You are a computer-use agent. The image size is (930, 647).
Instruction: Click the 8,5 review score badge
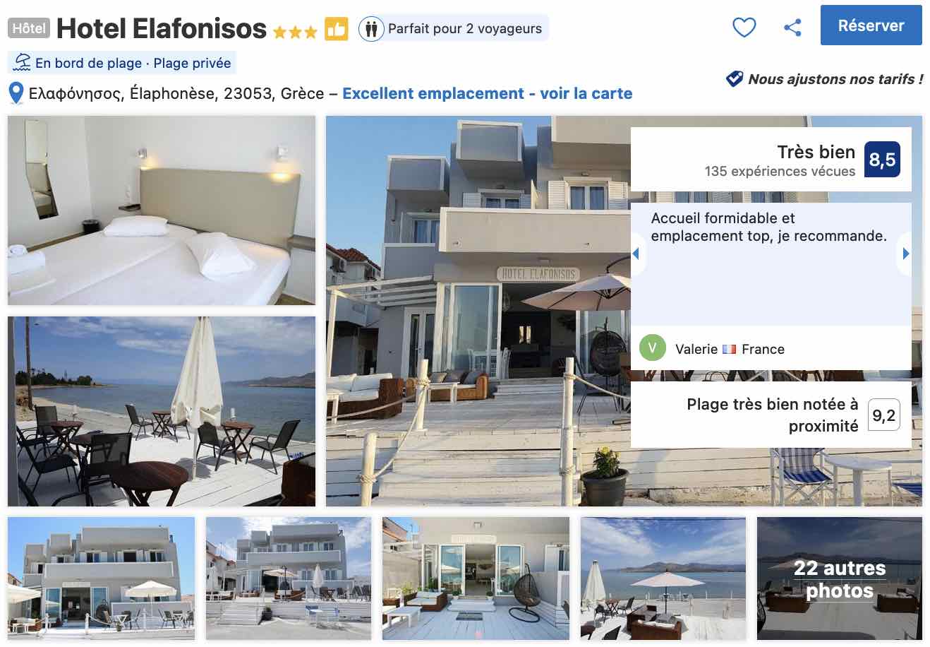pos(882,160)
